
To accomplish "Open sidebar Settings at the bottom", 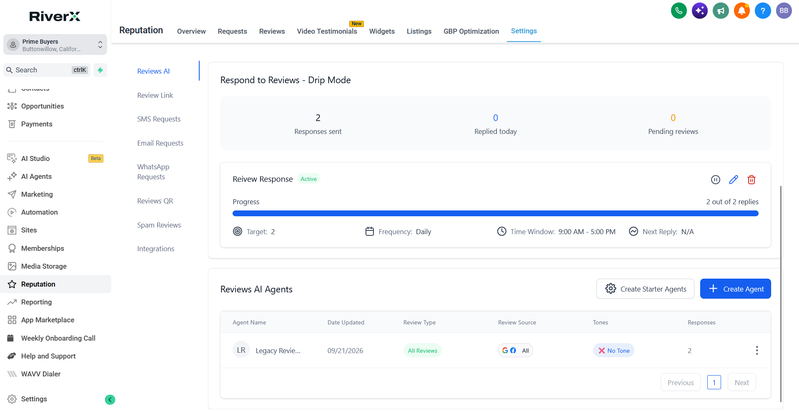I will tap(34, 399).
